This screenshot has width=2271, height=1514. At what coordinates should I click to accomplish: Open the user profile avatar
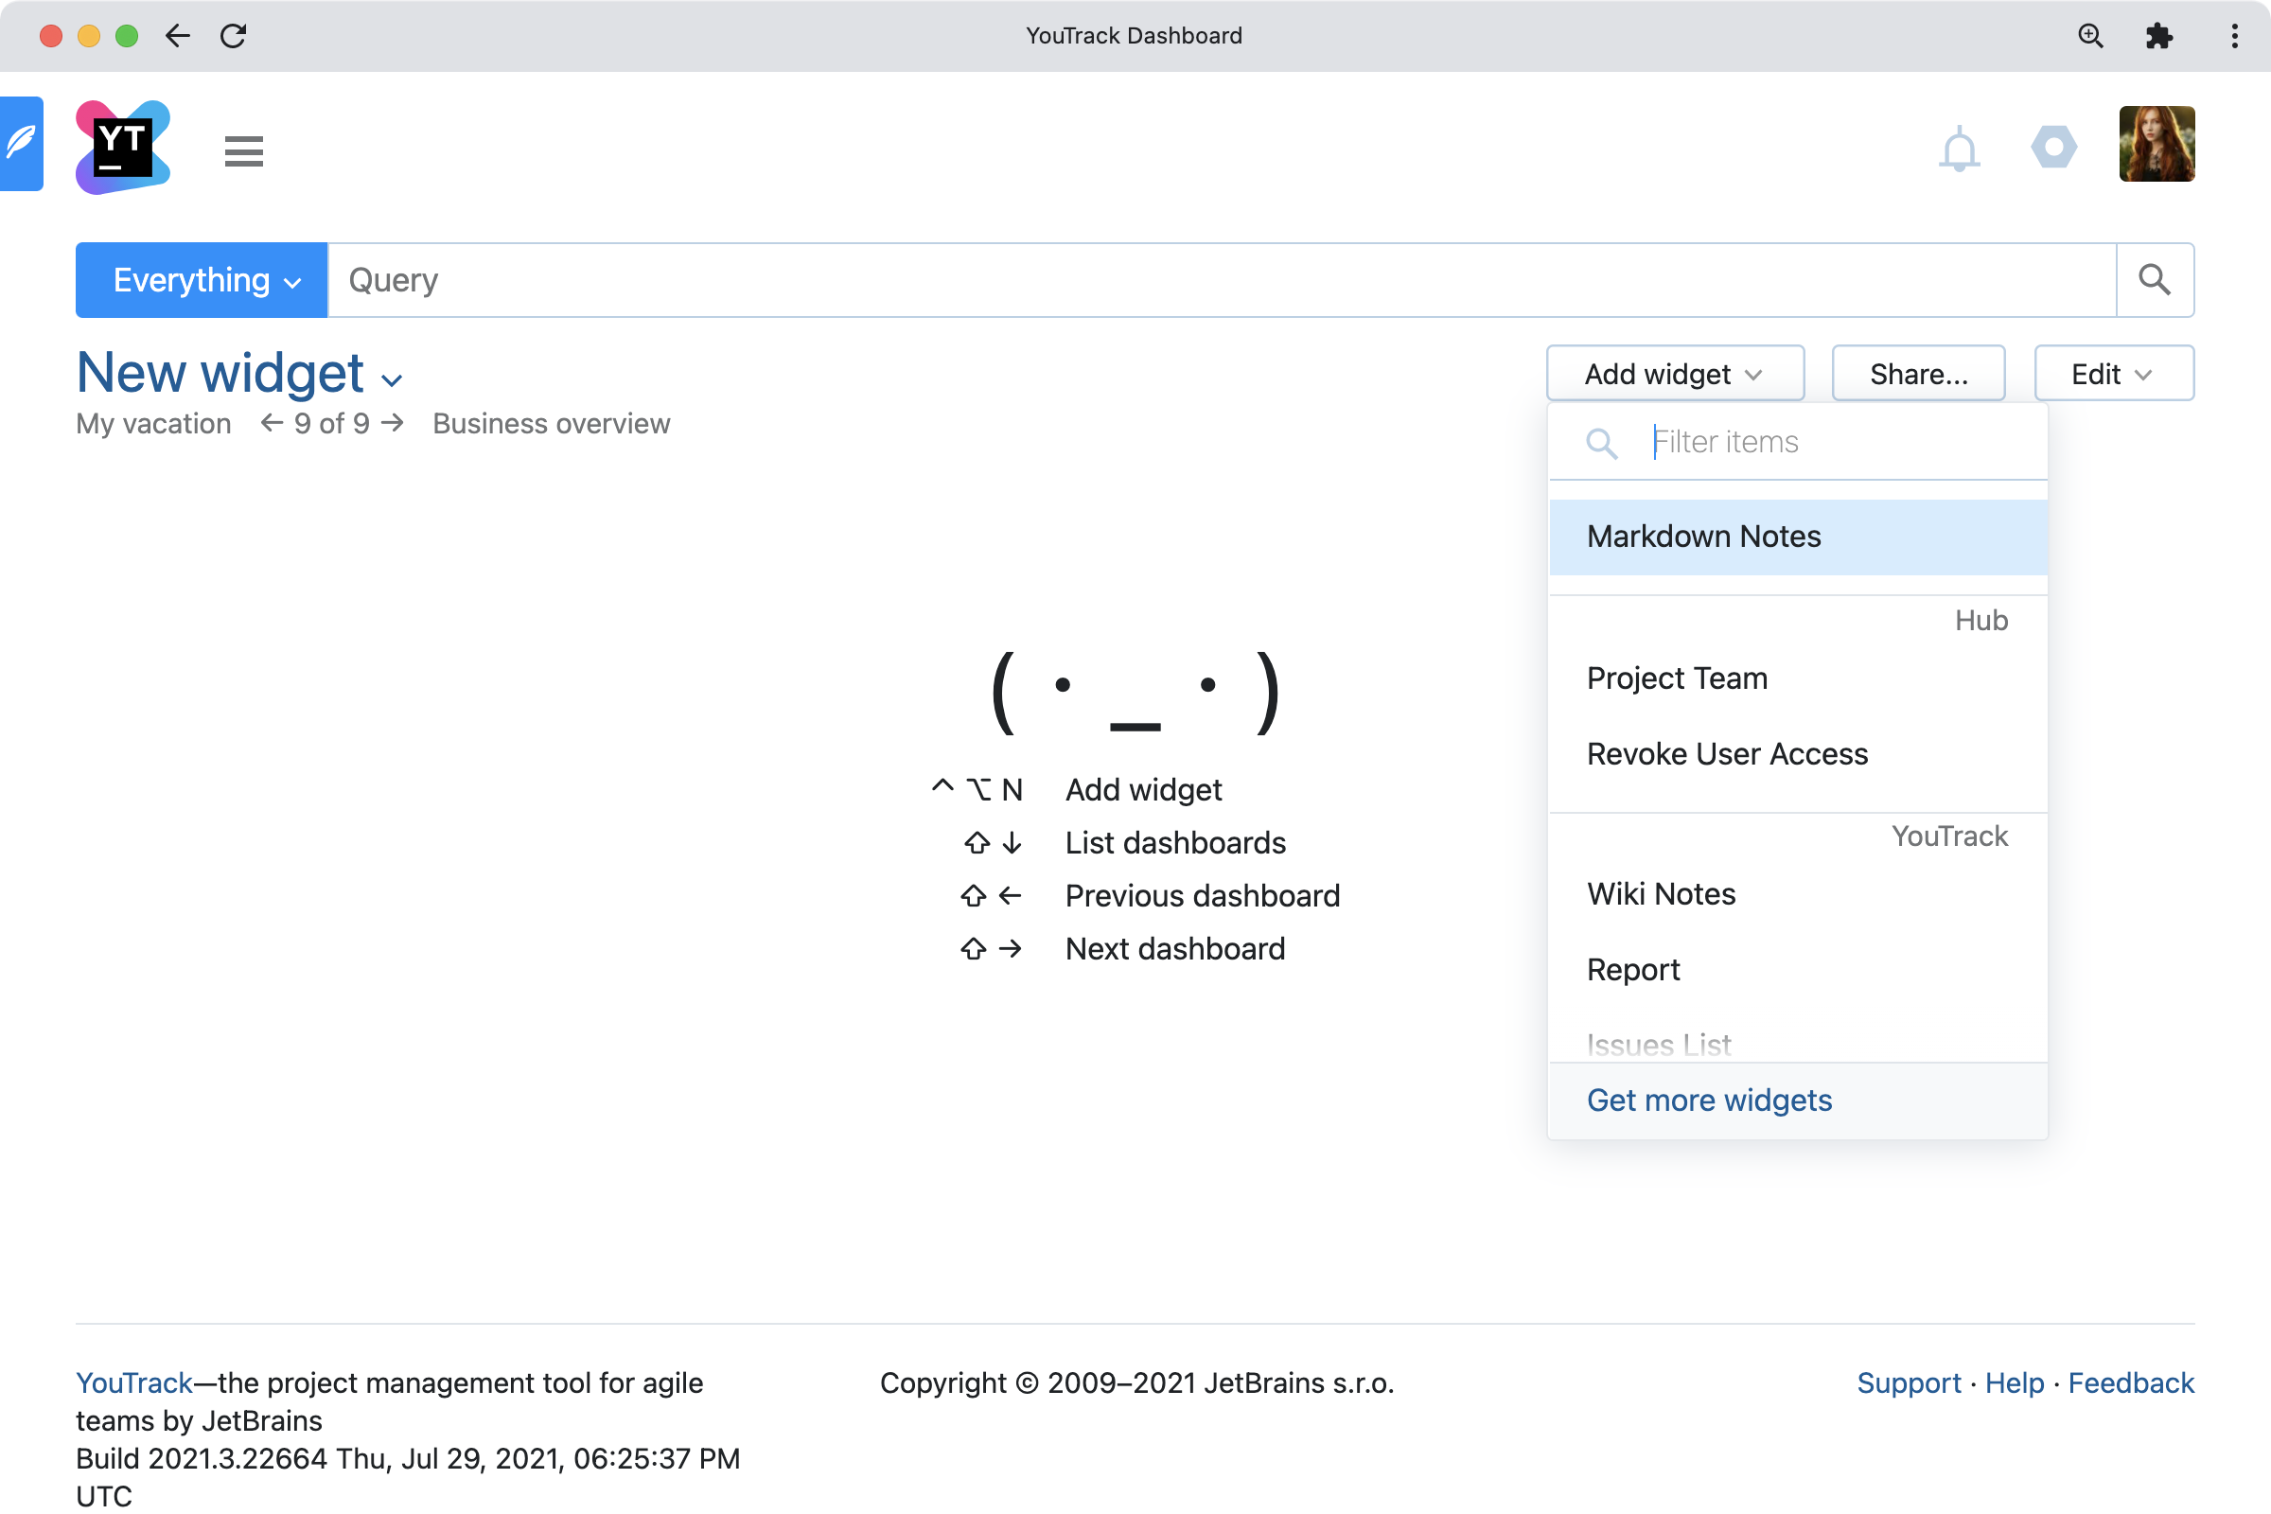[2157, 144]
